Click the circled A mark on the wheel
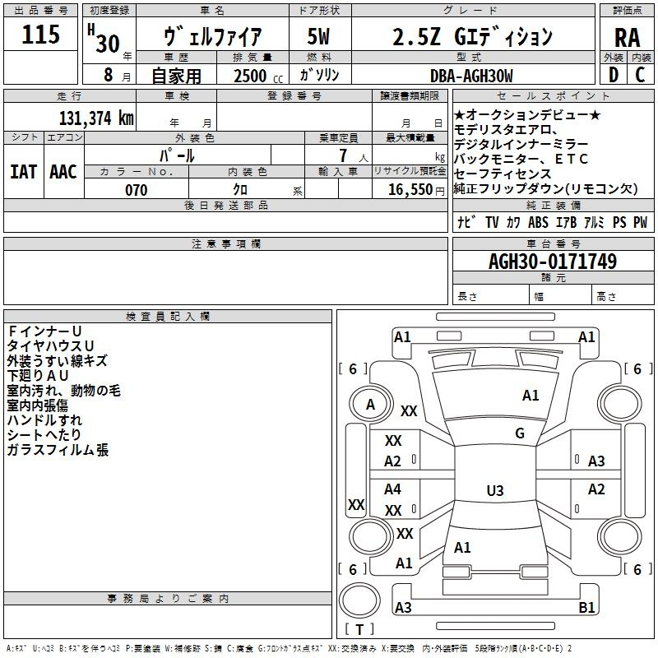 pos(370,404)
